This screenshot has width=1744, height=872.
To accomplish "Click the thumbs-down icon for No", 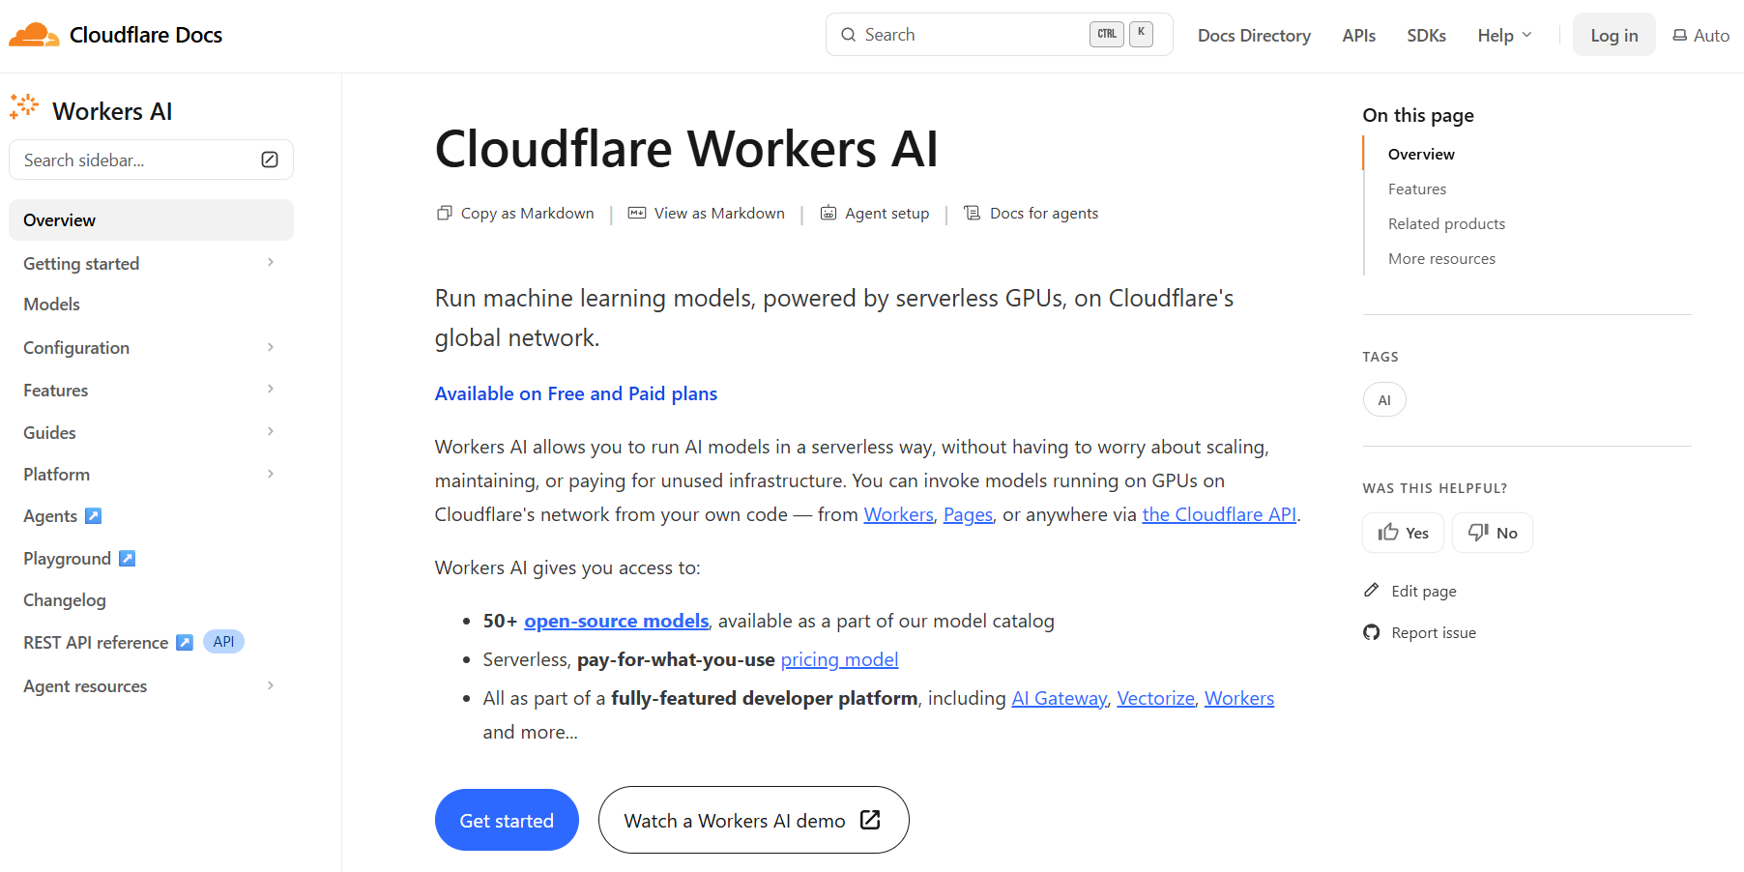I will tap(1478, 533).
